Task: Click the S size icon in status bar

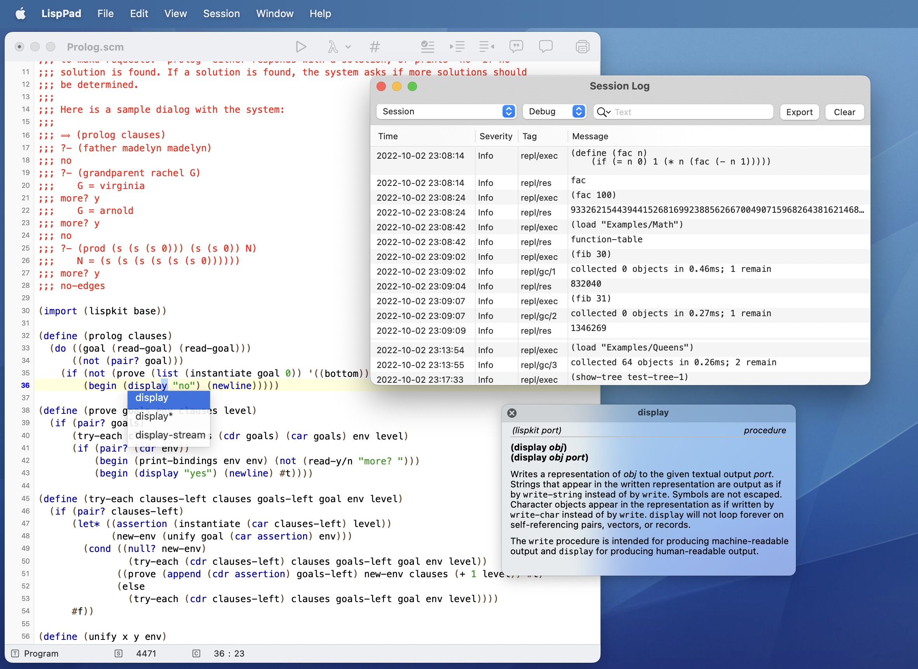Action: click(118, 653)
